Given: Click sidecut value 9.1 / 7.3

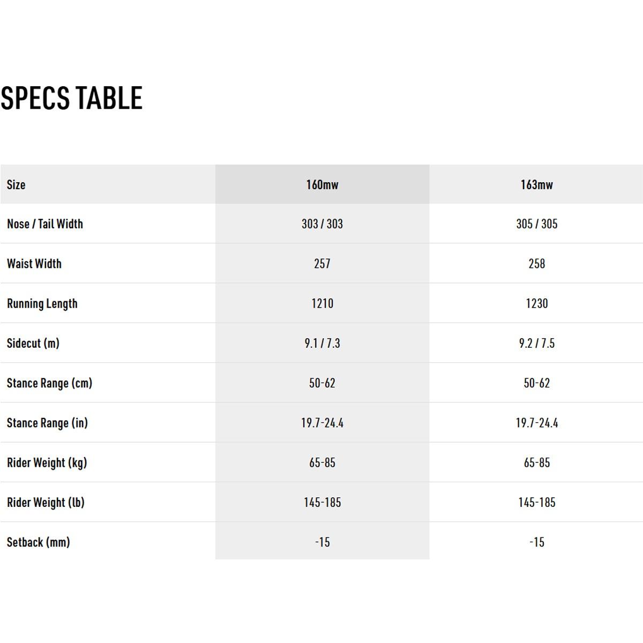Looking at the screenshot, I should (322, 343).
